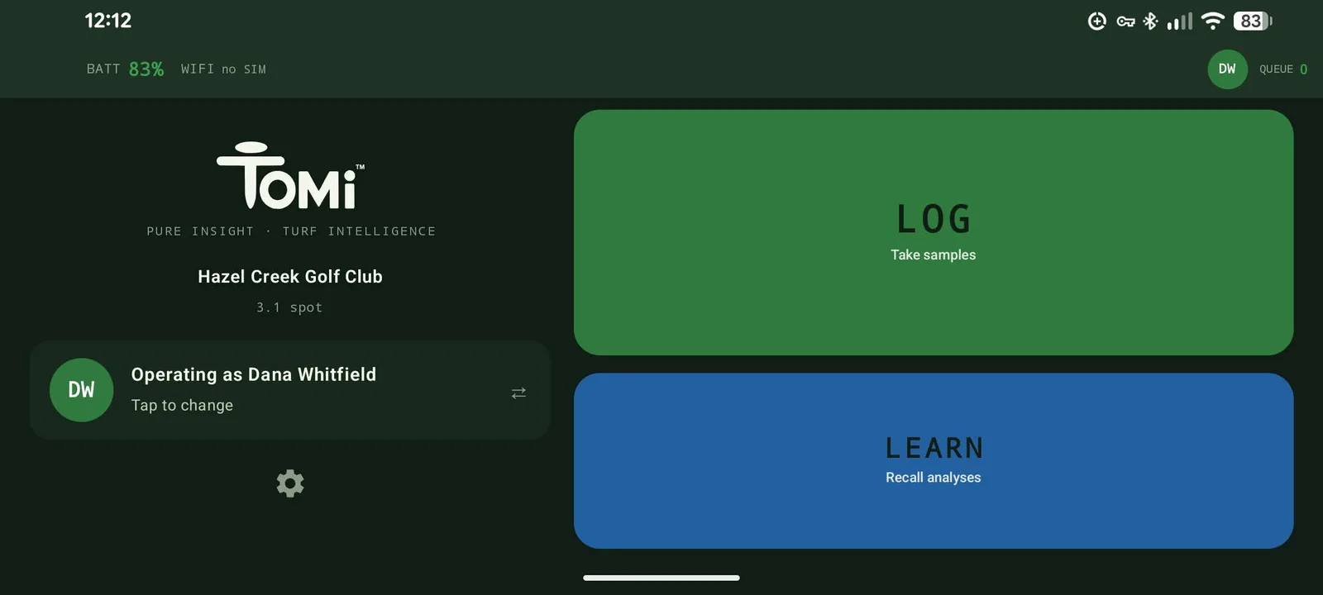Tap the Bluetooth icon in status bar

pos(1150,21)
